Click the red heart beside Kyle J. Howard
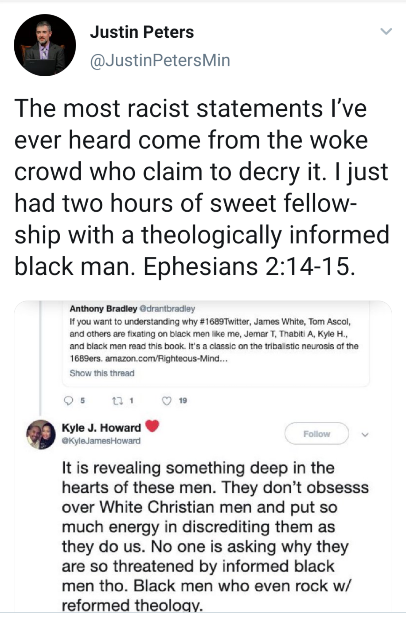The height and width of the screenshot is (628, 406). tap(152, 426)
